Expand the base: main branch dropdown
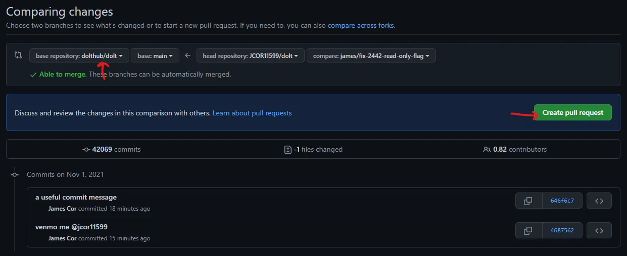Screen dimensions: 627x256 coord(155,56)
